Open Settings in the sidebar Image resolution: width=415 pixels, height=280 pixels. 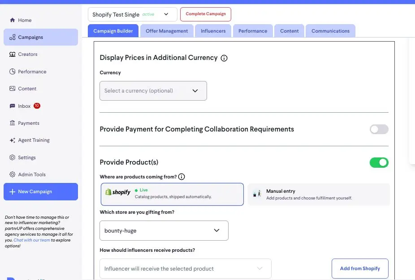tap(41, 157)
